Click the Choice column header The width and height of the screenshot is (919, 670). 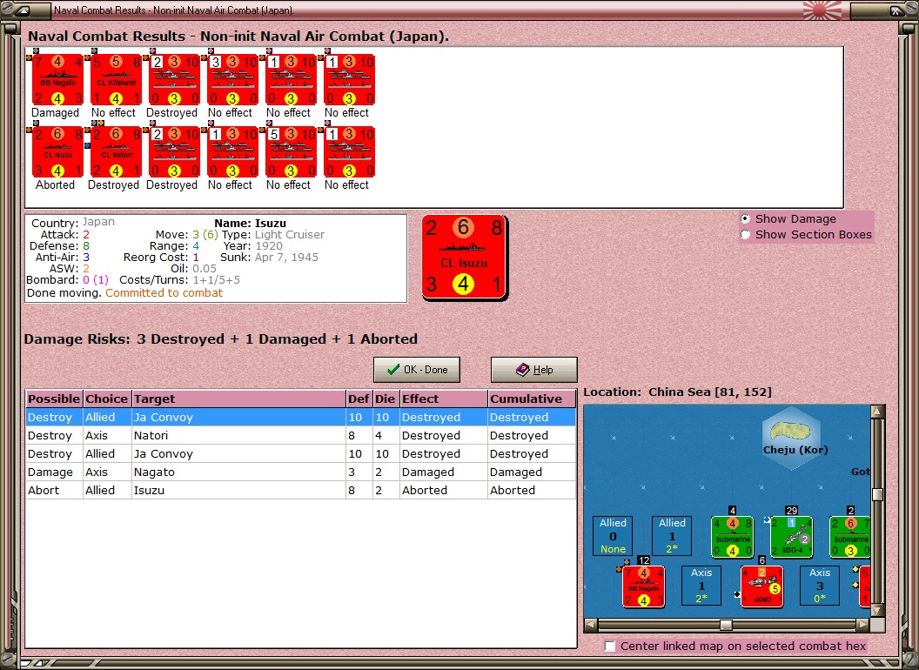click(107, 399)
